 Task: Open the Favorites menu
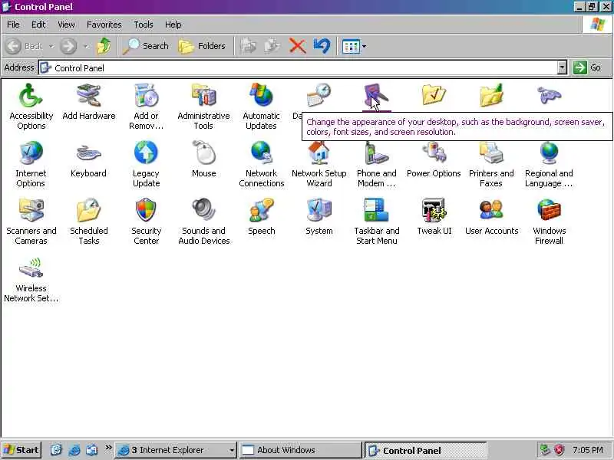tap(104, 25)
